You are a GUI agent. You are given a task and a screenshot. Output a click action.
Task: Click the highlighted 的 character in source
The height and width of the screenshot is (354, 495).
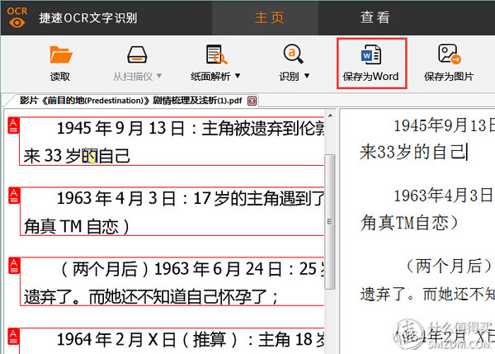click(x=90, y=156)
